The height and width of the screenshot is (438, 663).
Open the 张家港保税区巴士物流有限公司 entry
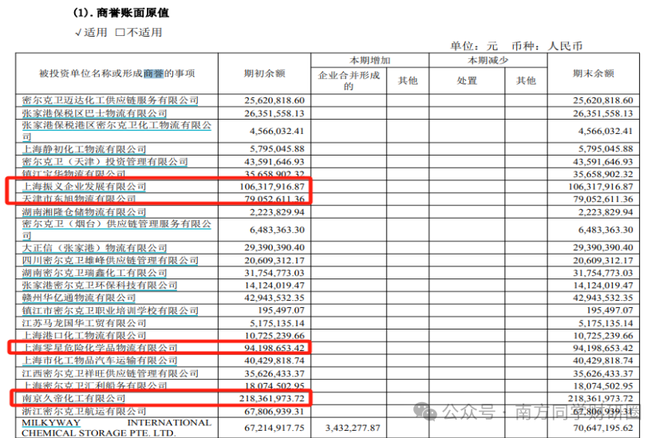click(x=95, y=113)
